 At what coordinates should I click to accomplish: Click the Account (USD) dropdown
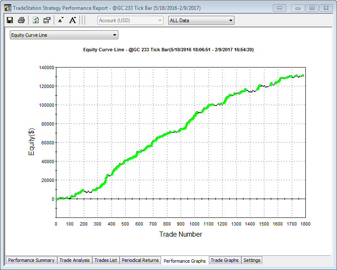pos(130,20)
